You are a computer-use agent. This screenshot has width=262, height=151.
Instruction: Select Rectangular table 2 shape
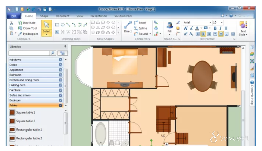26,138
